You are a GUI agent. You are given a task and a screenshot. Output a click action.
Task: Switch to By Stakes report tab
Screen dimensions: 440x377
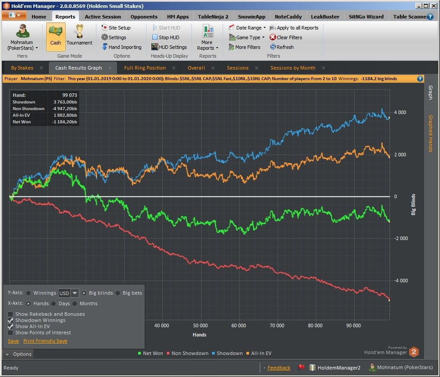[x=22, y=68]
